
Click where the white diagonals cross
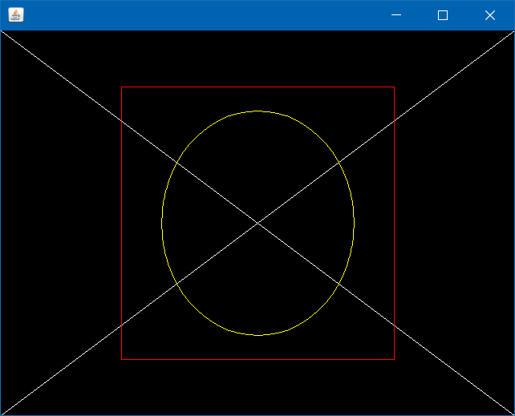pos(257,223)
